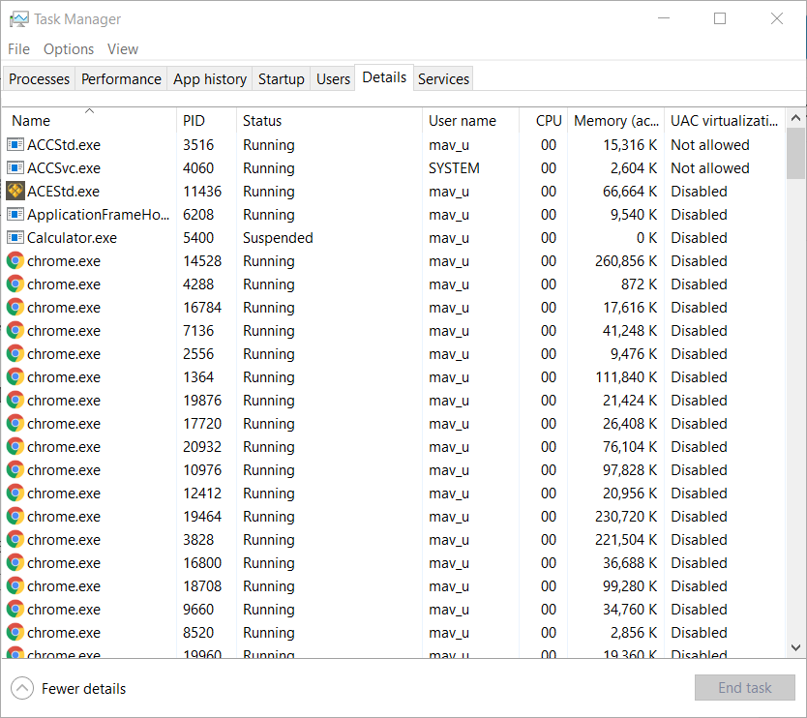This screenshot has height=718, width=807.
Task: Click the 260,856 K memory value
Action: [x=626, y=261]
